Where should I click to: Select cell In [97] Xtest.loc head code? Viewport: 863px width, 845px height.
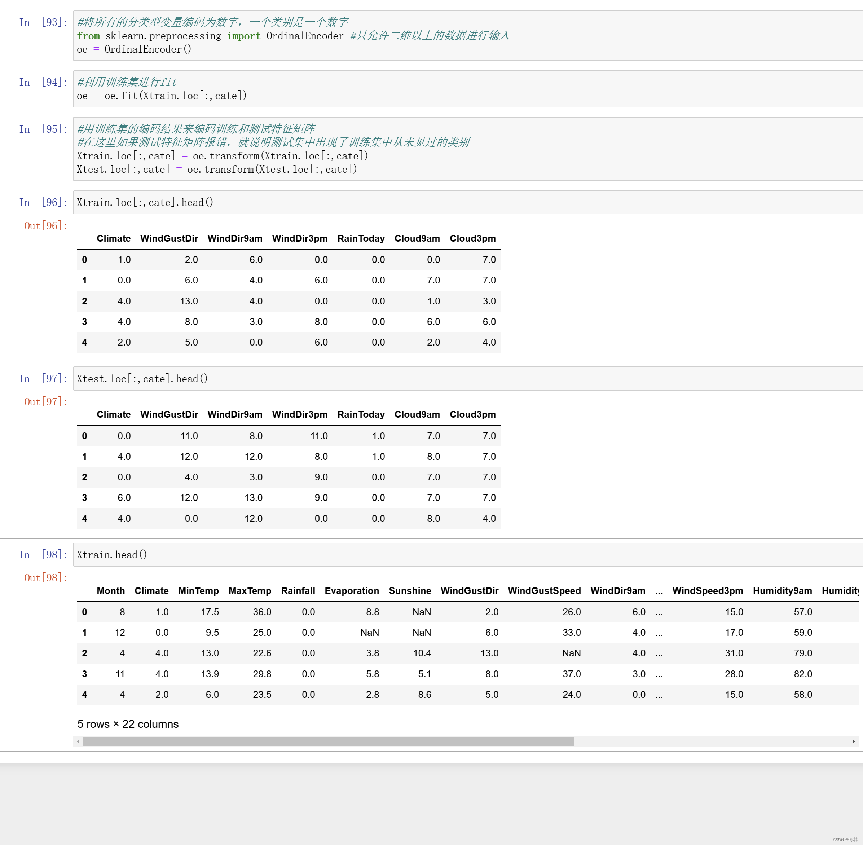coord(468,379)
